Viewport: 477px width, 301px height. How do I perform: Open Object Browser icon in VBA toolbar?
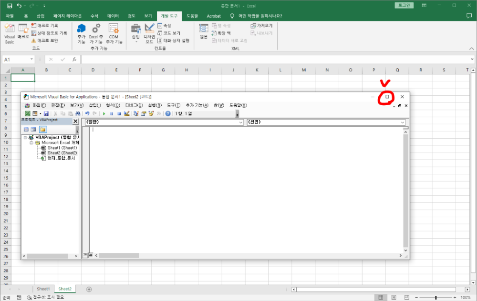[x=151, y=113]
